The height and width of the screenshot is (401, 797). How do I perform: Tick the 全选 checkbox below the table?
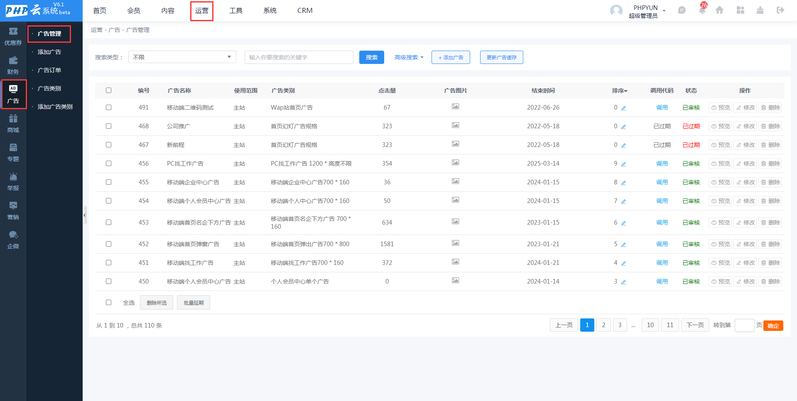pos(108,303)
